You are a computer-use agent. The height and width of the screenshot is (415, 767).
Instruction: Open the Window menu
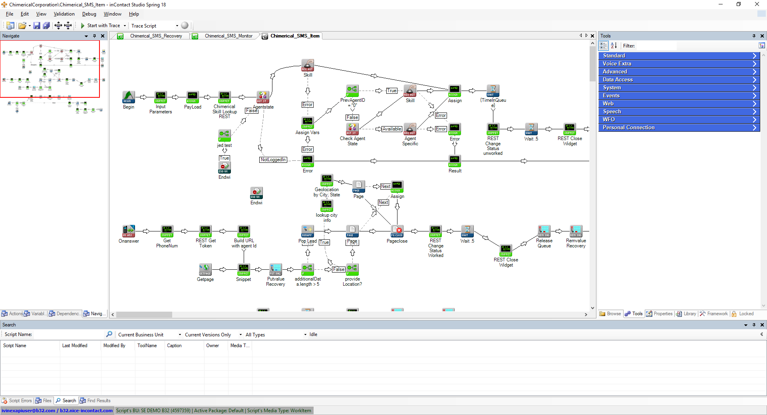(112, 14)
